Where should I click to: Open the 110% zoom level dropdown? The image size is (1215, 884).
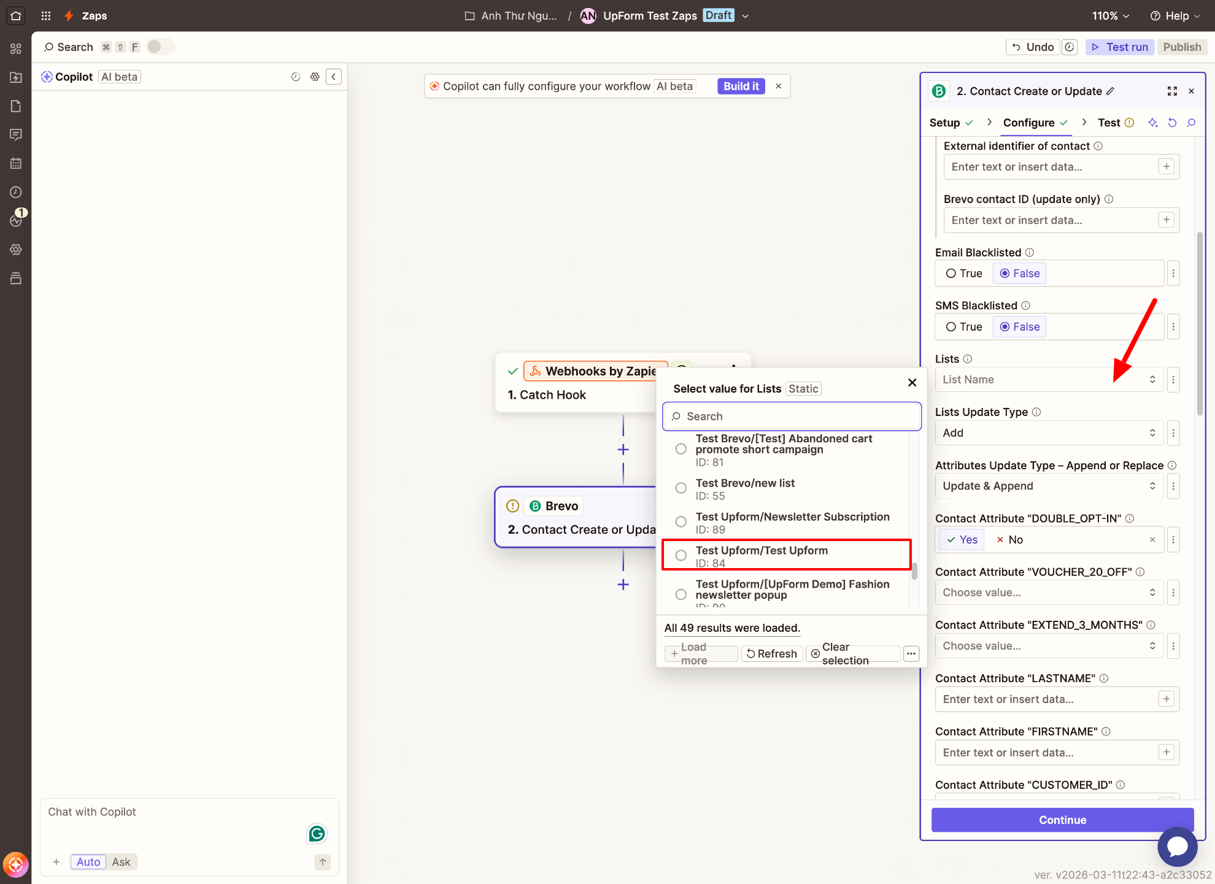[x=1111, y=16]
